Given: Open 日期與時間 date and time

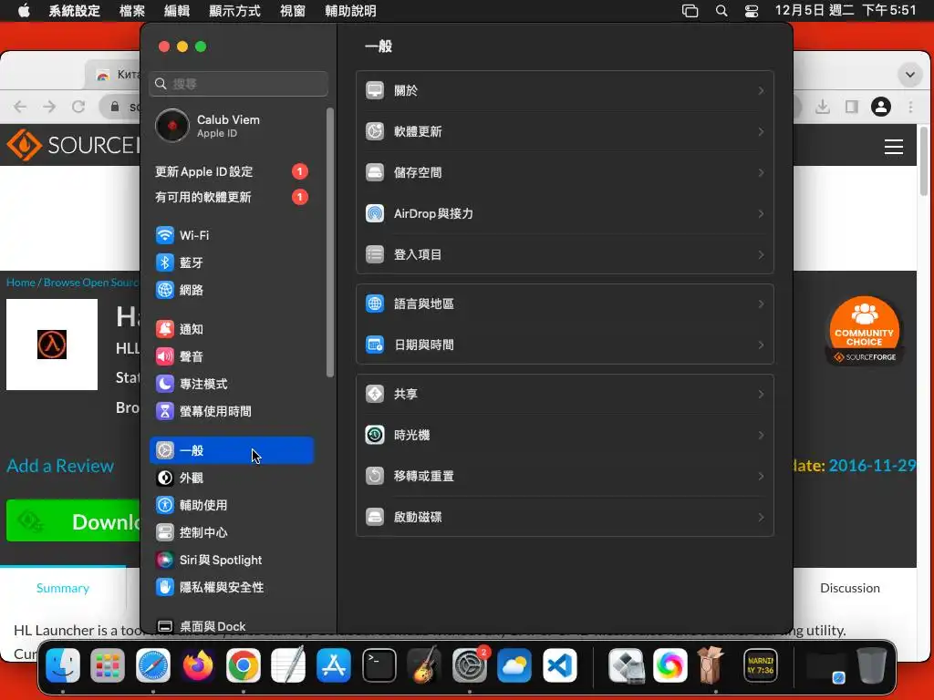Looking at the screenshot, I should (565, 345).
